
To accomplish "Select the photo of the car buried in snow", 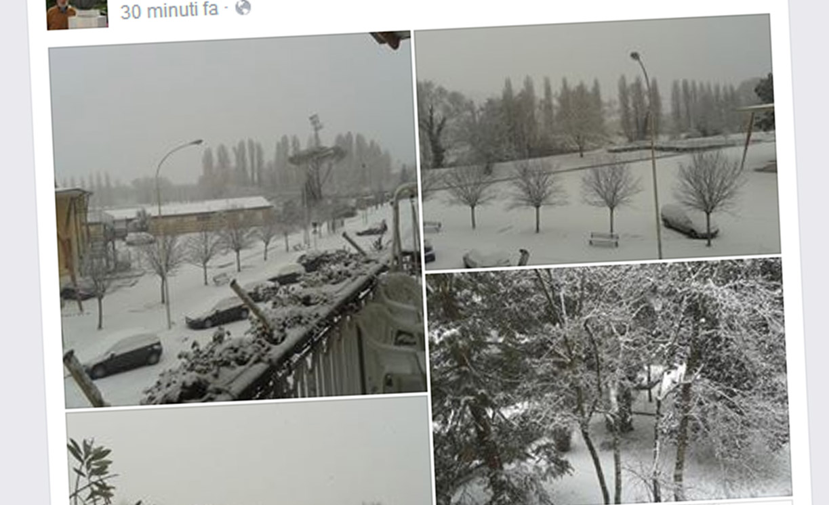I will [597, 141].
